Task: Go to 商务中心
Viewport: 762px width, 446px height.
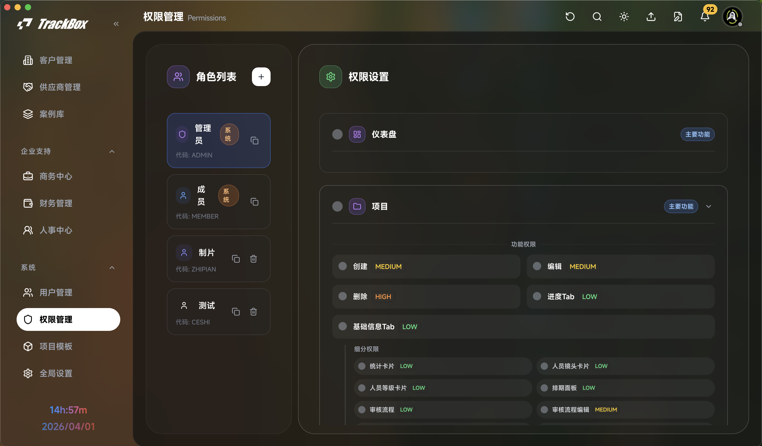Action: point(68,176)
